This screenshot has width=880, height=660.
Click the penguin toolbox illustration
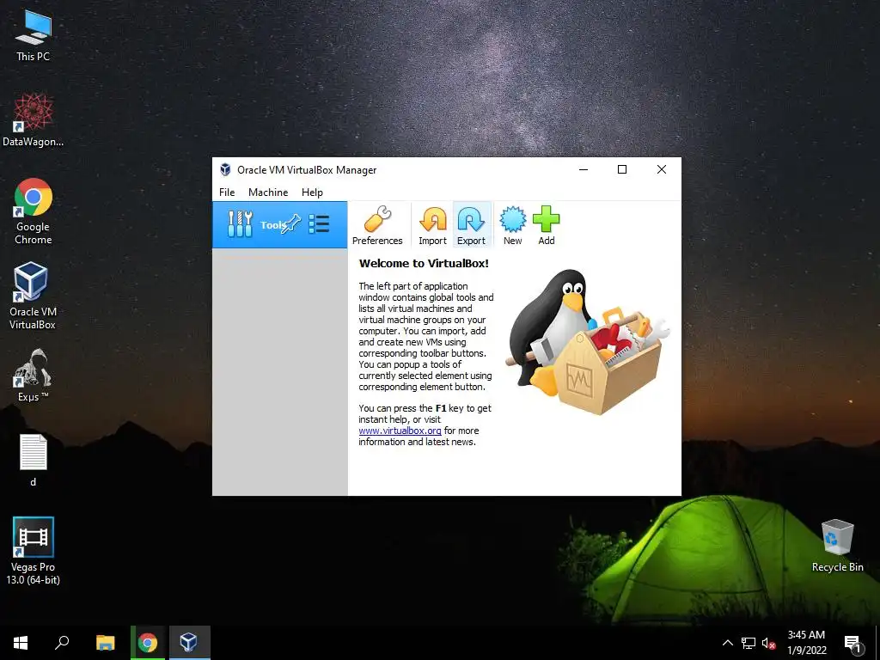coord(588,342)
